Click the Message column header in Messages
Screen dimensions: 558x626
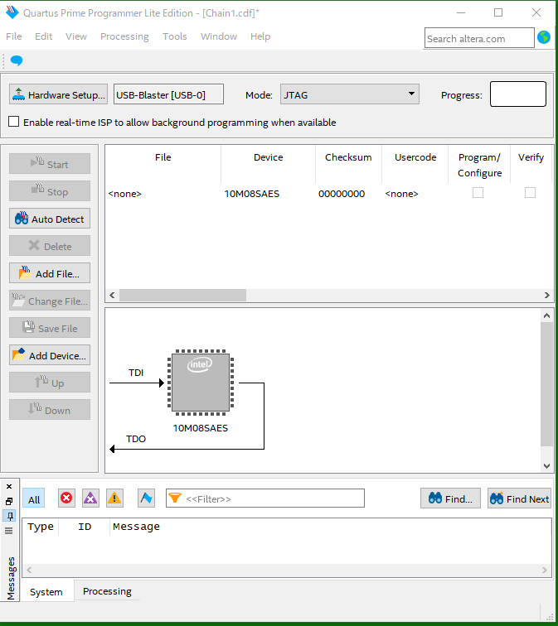pos(136,527)
